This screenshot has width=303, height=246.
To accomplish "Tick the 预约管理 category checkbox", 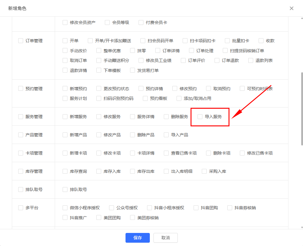I will 21,89.
